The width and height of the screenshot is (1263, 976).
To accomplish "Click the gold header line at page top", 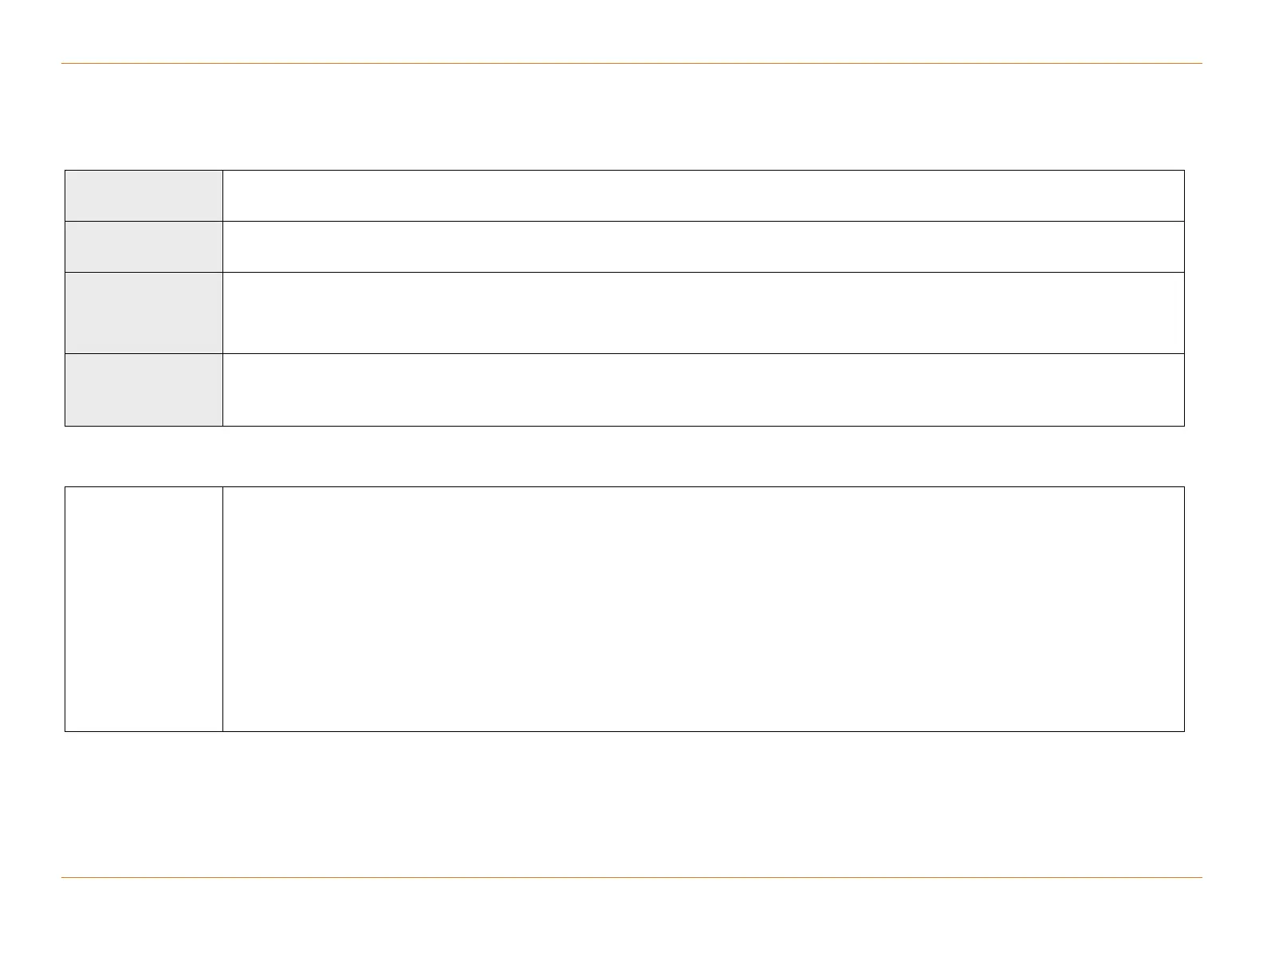I will (631, 63).
